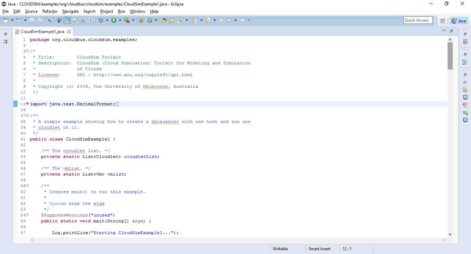Viewport: 471px width, 254px height.
Task: Open the File menu
Action: tap(6, 11)
